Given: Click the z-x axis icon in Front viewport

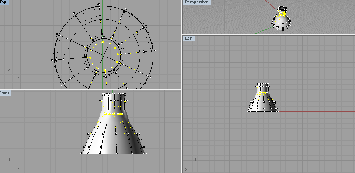Looking at the screenshot, I should (x=13, y=164).
